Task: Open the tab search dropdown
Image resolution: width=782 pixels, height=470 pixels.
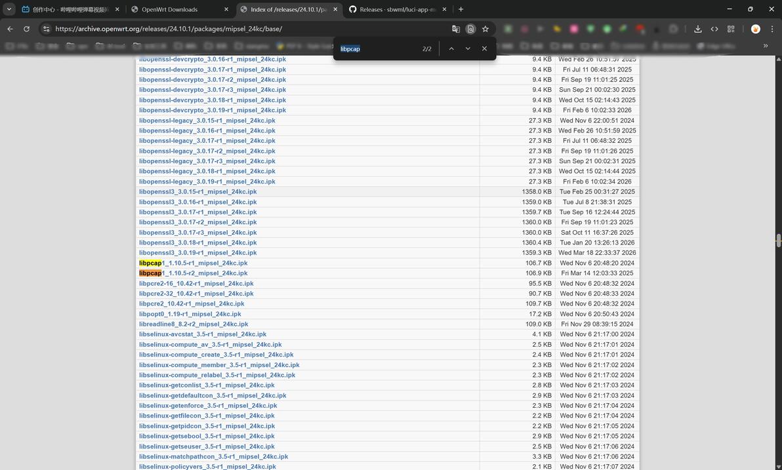Action: (x=9, y=9)
